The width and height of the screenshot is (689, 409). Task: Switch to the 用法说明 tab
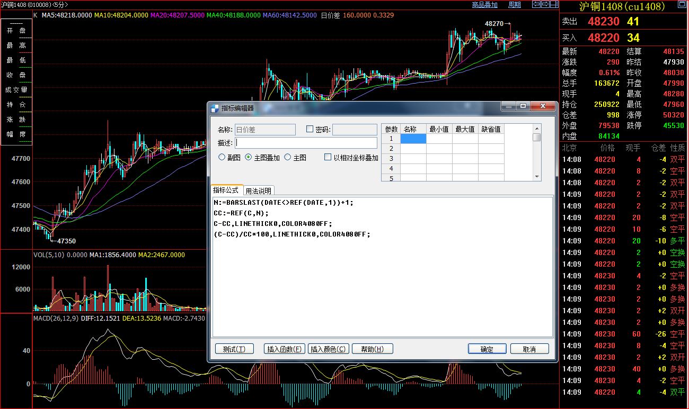tap(258, 191)
